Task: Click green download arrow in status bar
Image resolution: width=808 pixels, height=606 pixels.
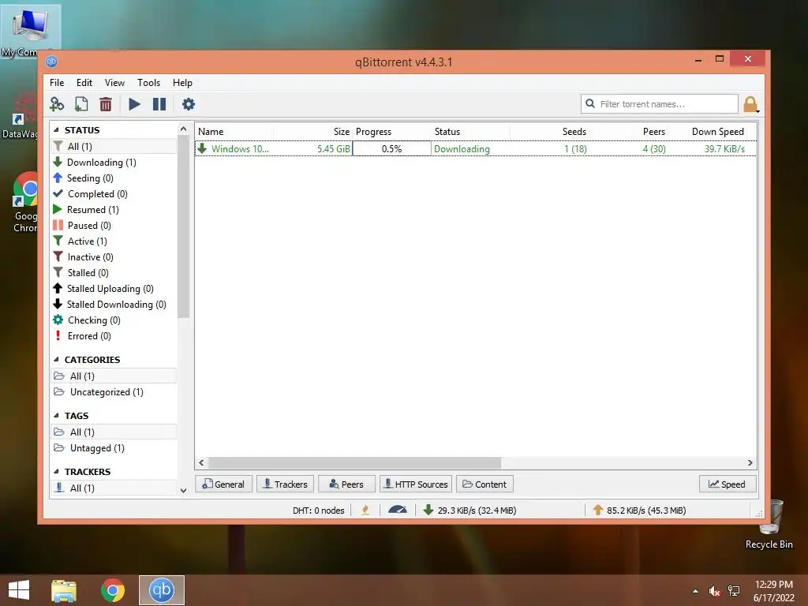Action: click(x=428, y=511)
